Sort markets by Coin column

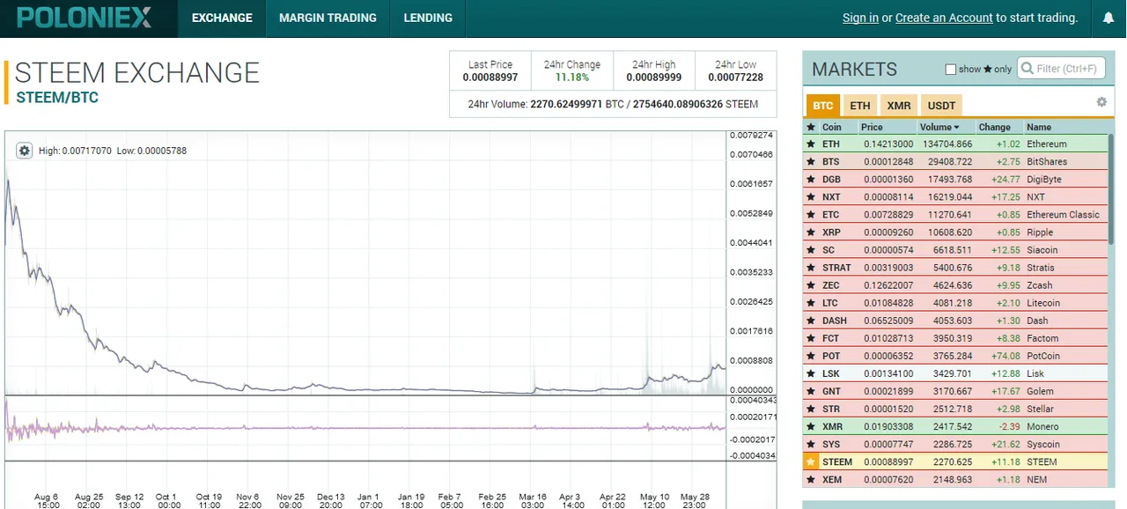tap(832, 127)
